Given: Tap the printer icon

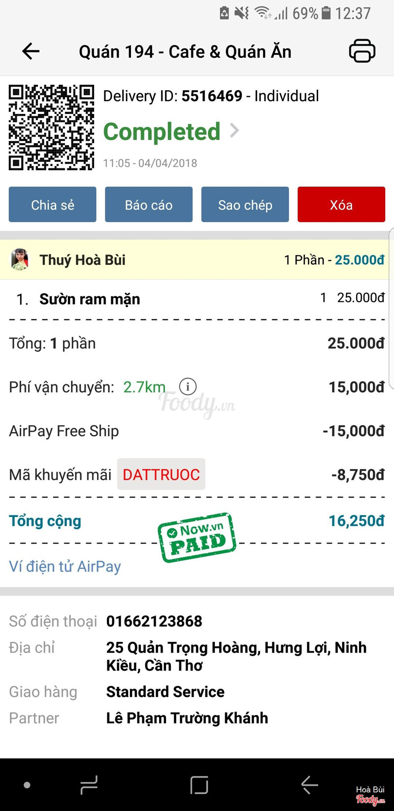Looking at the screenshot, I should click(x=362, y=51).
